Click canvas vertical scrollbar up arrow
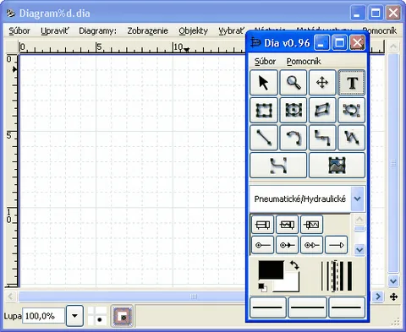The image size is (406, 332). click(393, 46)
